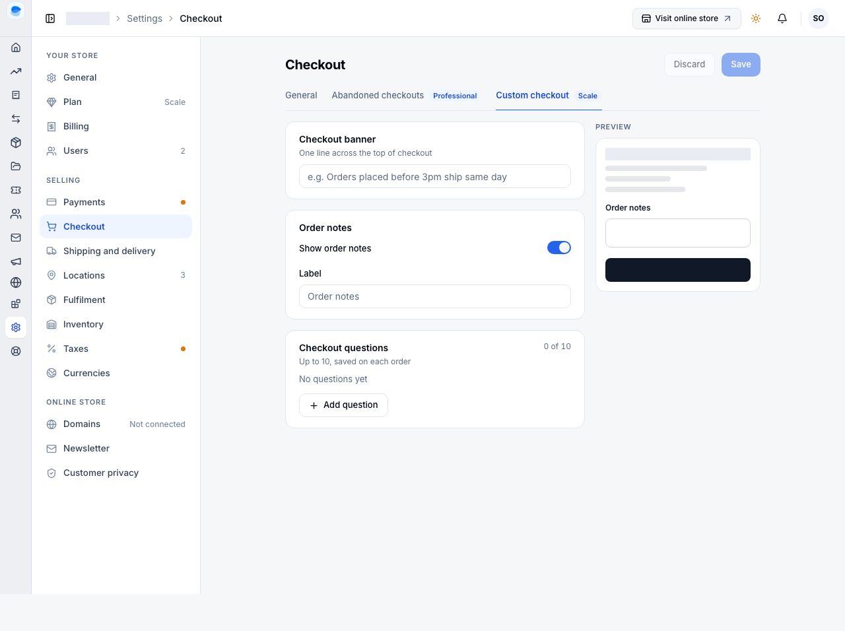Viewport: 845px width, 631px height.
Task: Navigate to Payments settings
Action: click(x=116, y=203)
